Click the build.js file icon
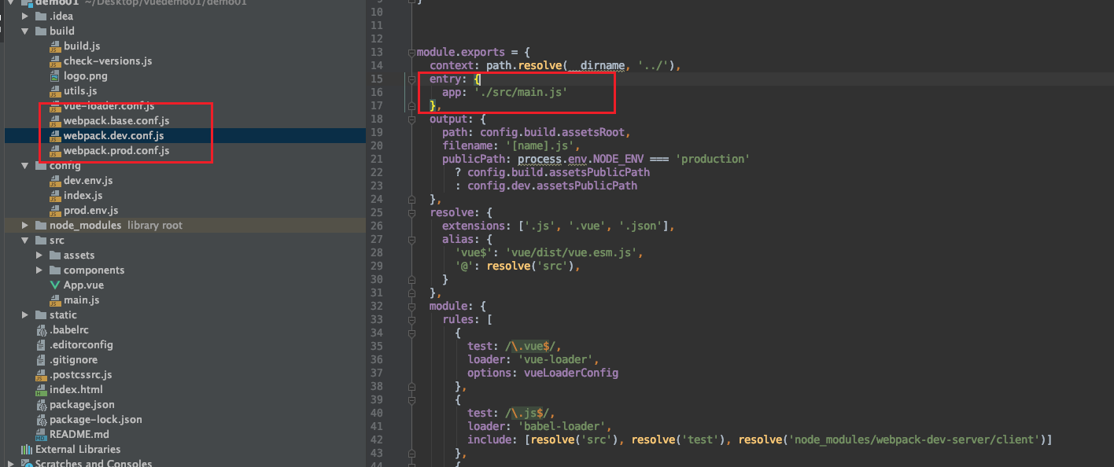The image size is (1114, 467). 55,46
